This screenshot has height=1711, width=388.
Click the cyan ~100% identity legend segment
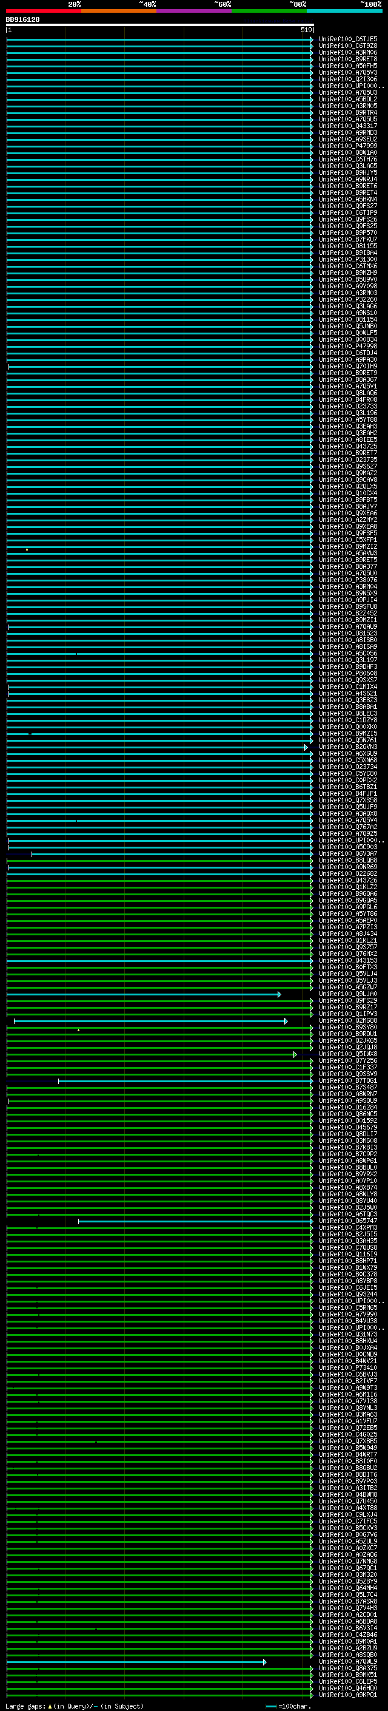pos(344,11)
